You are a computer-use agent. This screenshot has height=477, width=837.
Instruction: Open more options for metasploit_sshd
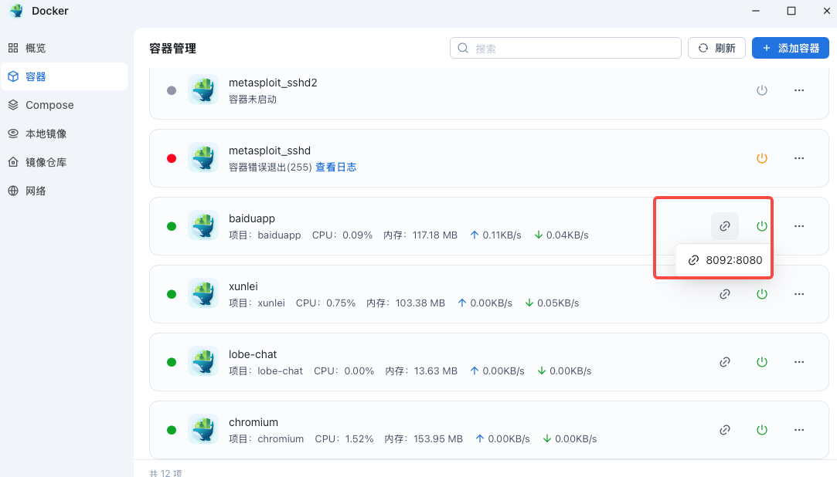pyautogui.click(x=798, y=158)
